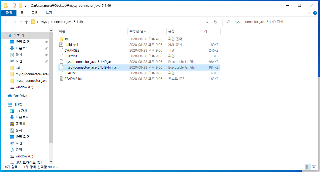
Task: Select 바로 가기 in the navigation pane
Action: 21,35
